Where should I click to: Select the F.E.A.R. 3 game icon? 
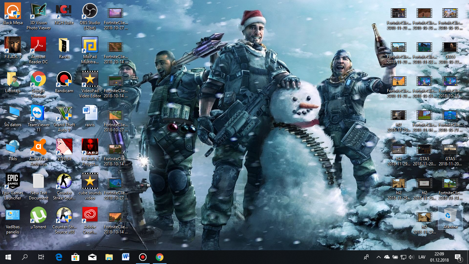pyautogui.click(x=13, y=48)
